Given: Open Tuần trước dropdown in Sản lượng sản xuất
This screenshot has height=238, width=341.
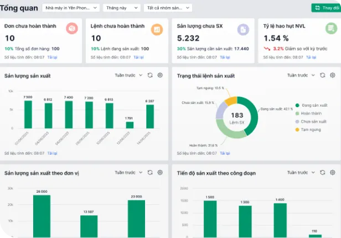Looking at the screenshot, I should (x=128, y=75).
